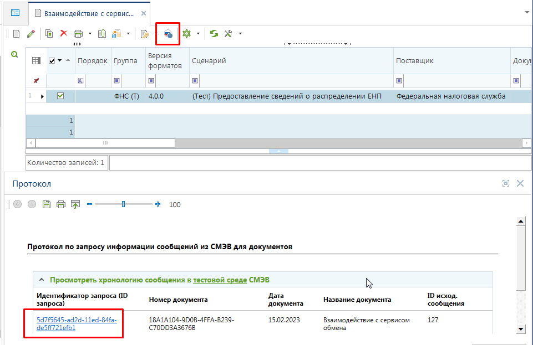Close the Протокол panel
The image size is (533, 345).
520,183
